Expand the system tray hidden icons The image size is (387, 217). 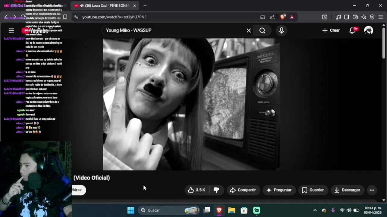click(x=315, y=210)
